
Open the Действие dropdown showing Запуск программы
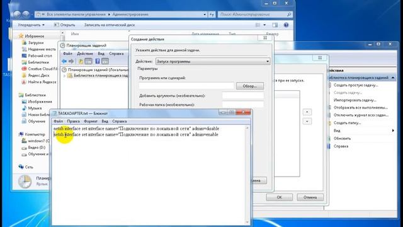click(x=213, y=62)
